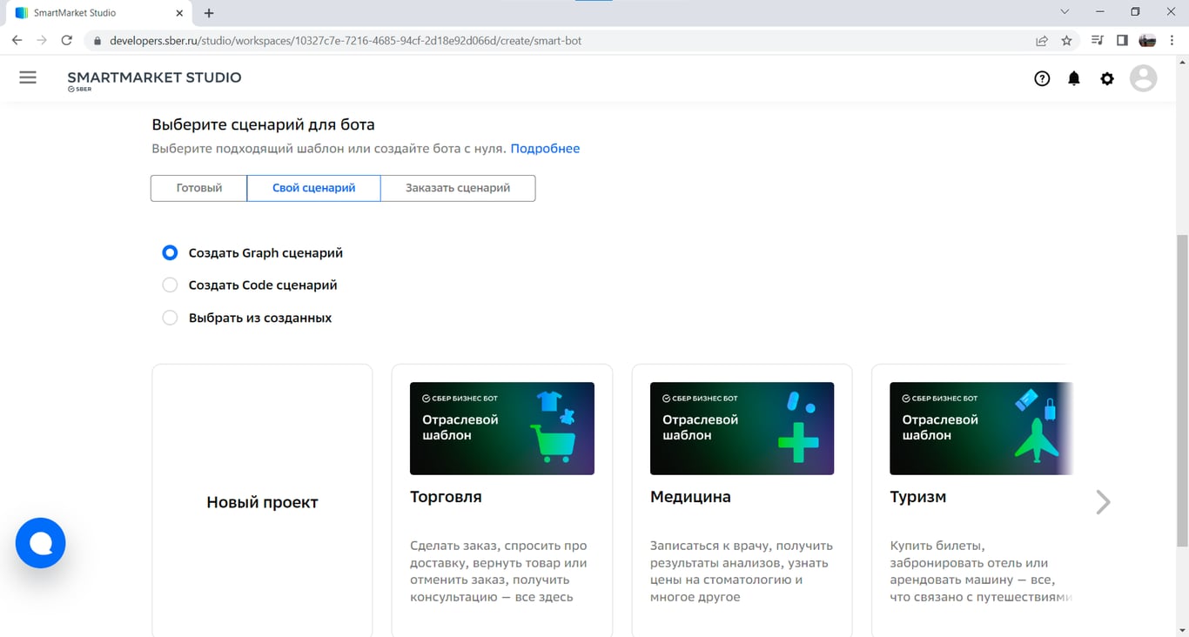Open the help question mark icon

(1042, 78)
